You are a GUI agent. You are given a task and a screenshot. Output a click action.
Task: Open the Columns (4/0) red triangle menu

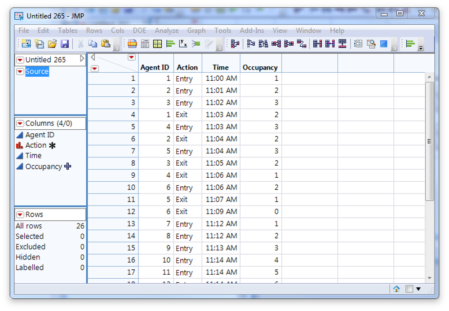20,123
